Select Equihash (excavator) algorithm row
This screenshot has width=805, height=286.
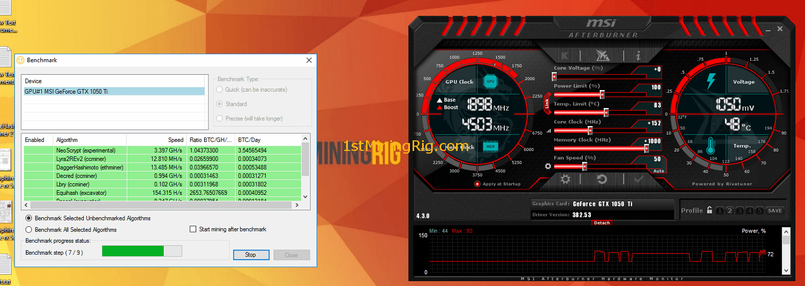coord(162,193)
